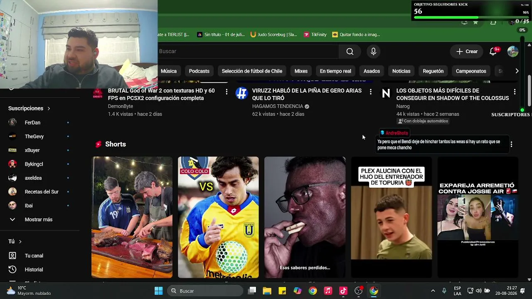The image size is (532, 299).
Task: Click the taskbar microphone tray icon
Action: click(444, 291)
